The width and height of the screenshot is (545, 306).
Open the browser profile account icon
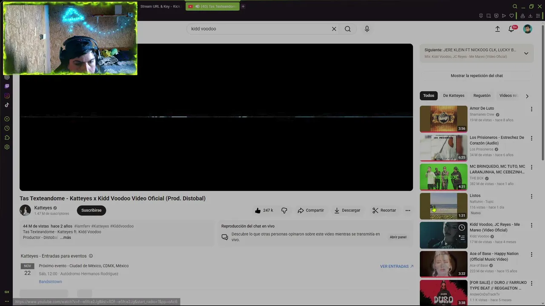[522, 16]
